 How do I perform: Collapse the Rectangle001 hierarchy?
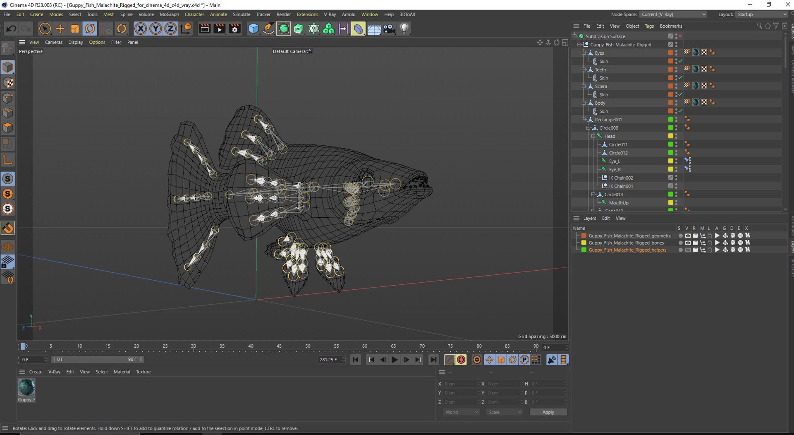[x=584, y=120]
